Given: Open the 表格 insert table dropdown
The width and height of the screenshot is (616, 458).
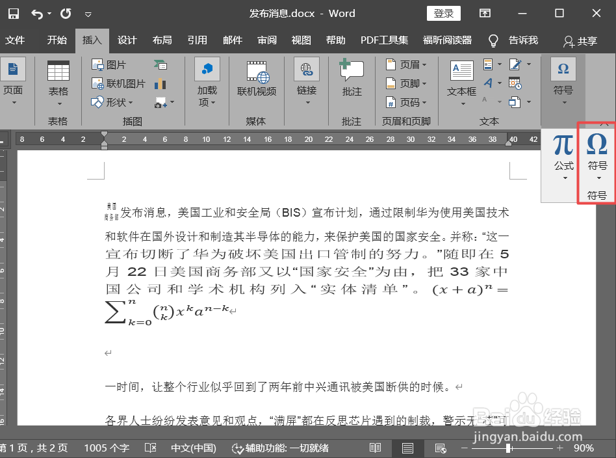Looking at the screenshot, I should [58, 83].
